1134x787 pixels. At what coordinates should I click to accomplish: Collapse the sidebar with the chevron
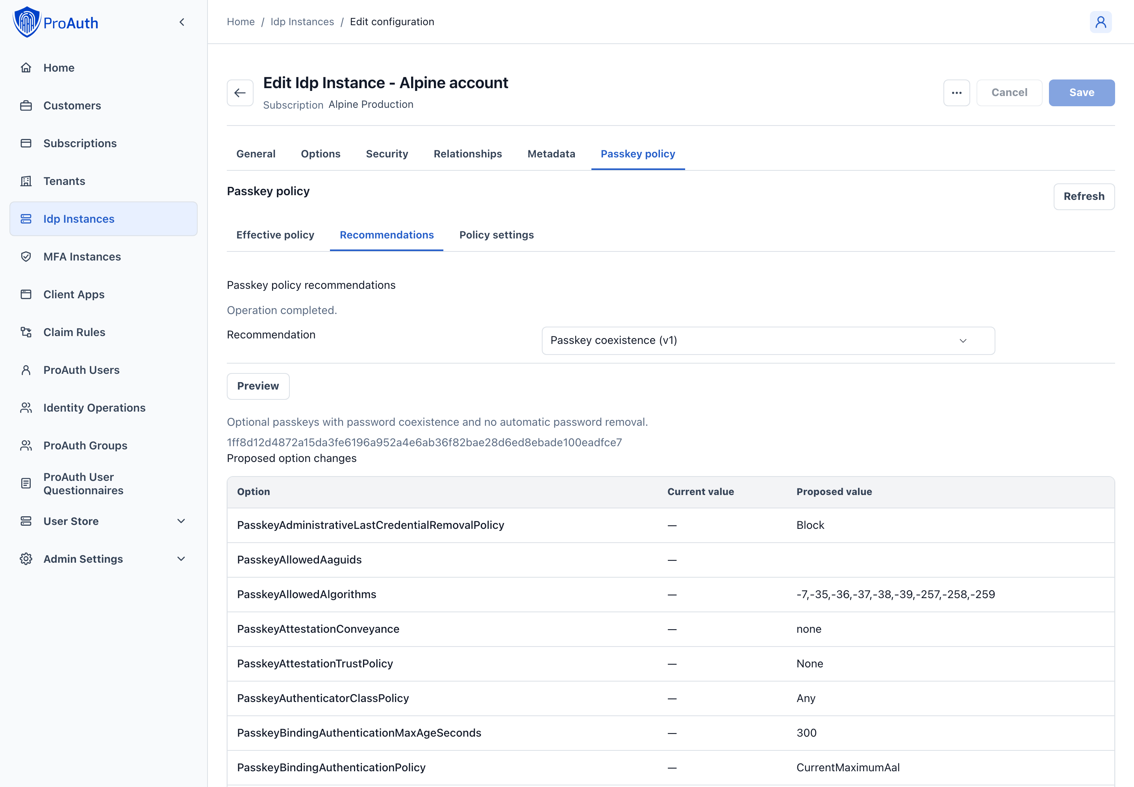pyautogui.click(x=182, y=22)
